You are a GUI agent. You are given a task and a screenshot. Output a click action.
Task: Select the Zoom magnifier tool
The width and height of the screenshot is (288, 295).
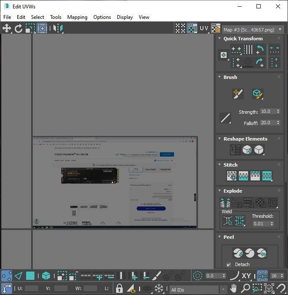coord(246,288)
